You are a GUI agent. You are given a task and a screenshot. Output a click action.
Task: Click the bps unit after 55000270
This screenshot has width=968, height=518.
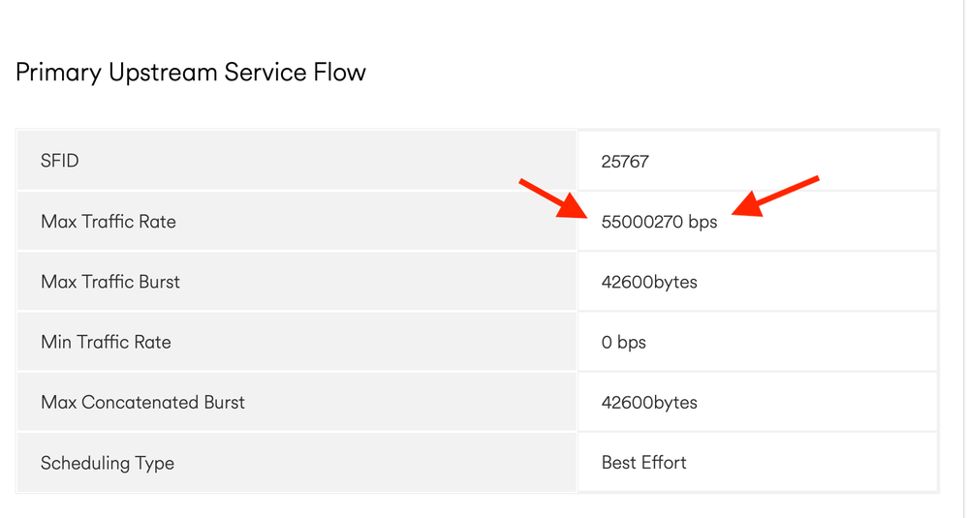(703, 222)
